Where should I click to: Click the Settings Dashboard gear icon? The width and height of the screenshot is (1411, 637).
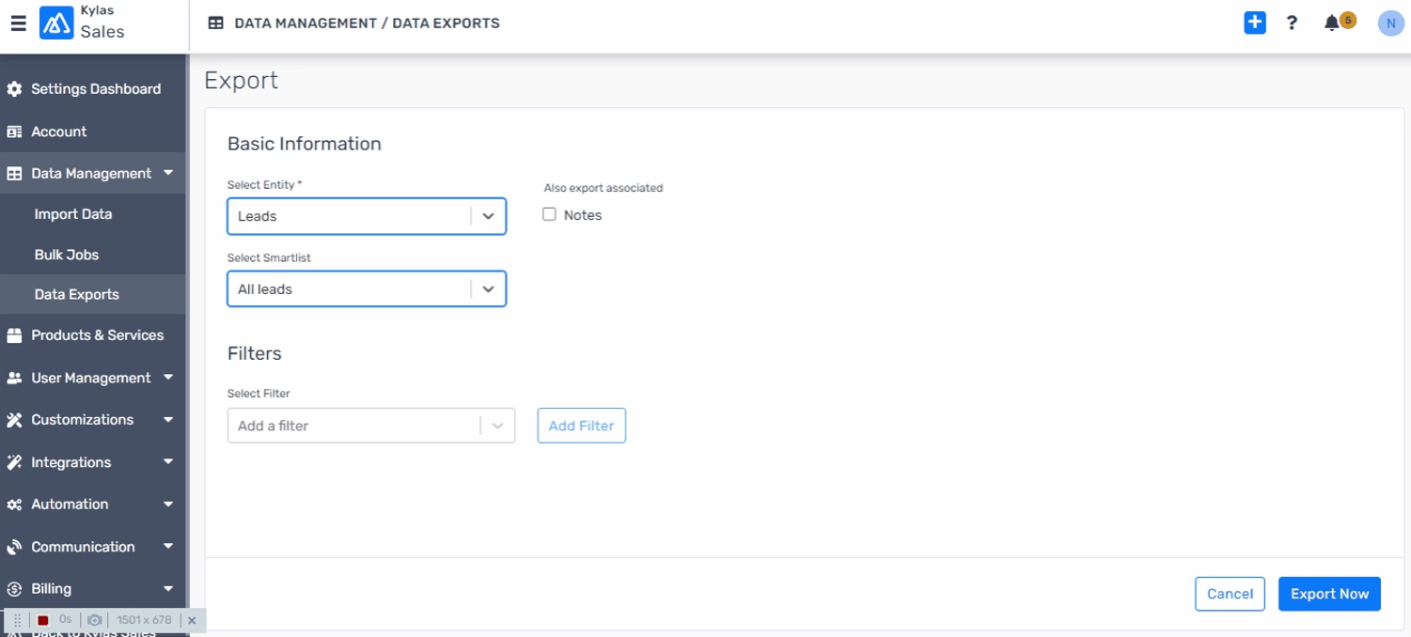(14, 89)
